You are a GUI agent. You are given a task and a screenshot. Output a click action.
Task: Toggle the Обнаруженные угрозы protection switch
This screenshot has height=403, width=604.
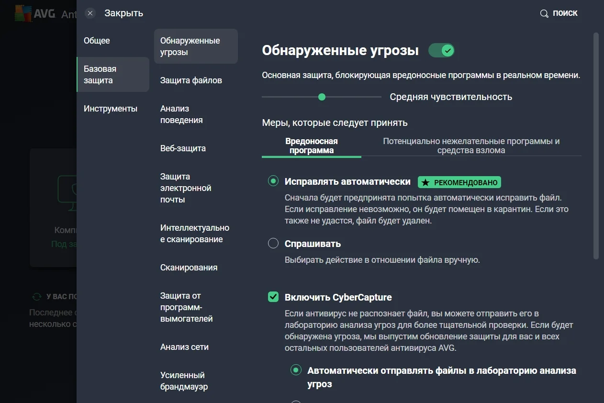(441, 50)
